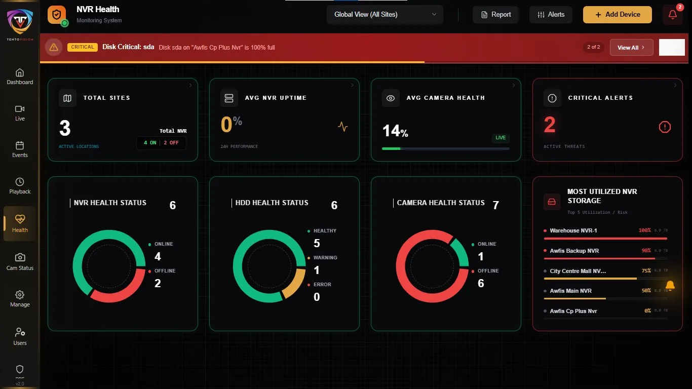Open the notifications bell in the header

pyautogui.click(x=673, y=15)
